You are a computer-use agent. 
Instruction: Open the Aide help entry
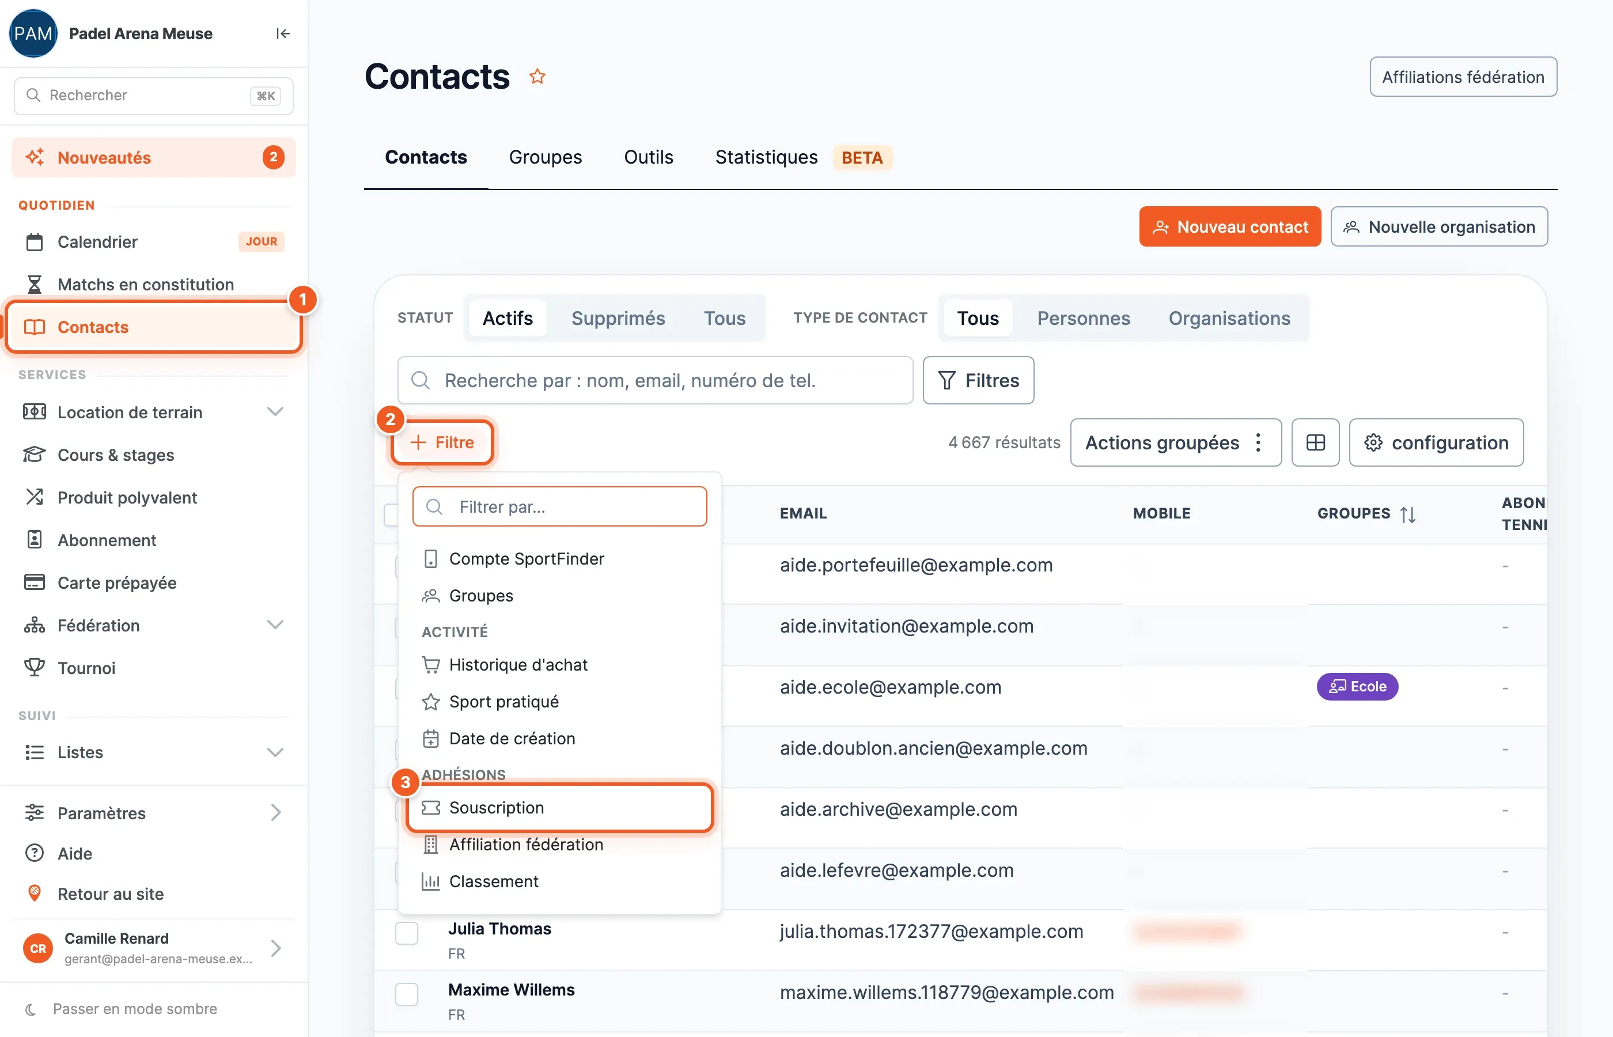tap(154, 853)
